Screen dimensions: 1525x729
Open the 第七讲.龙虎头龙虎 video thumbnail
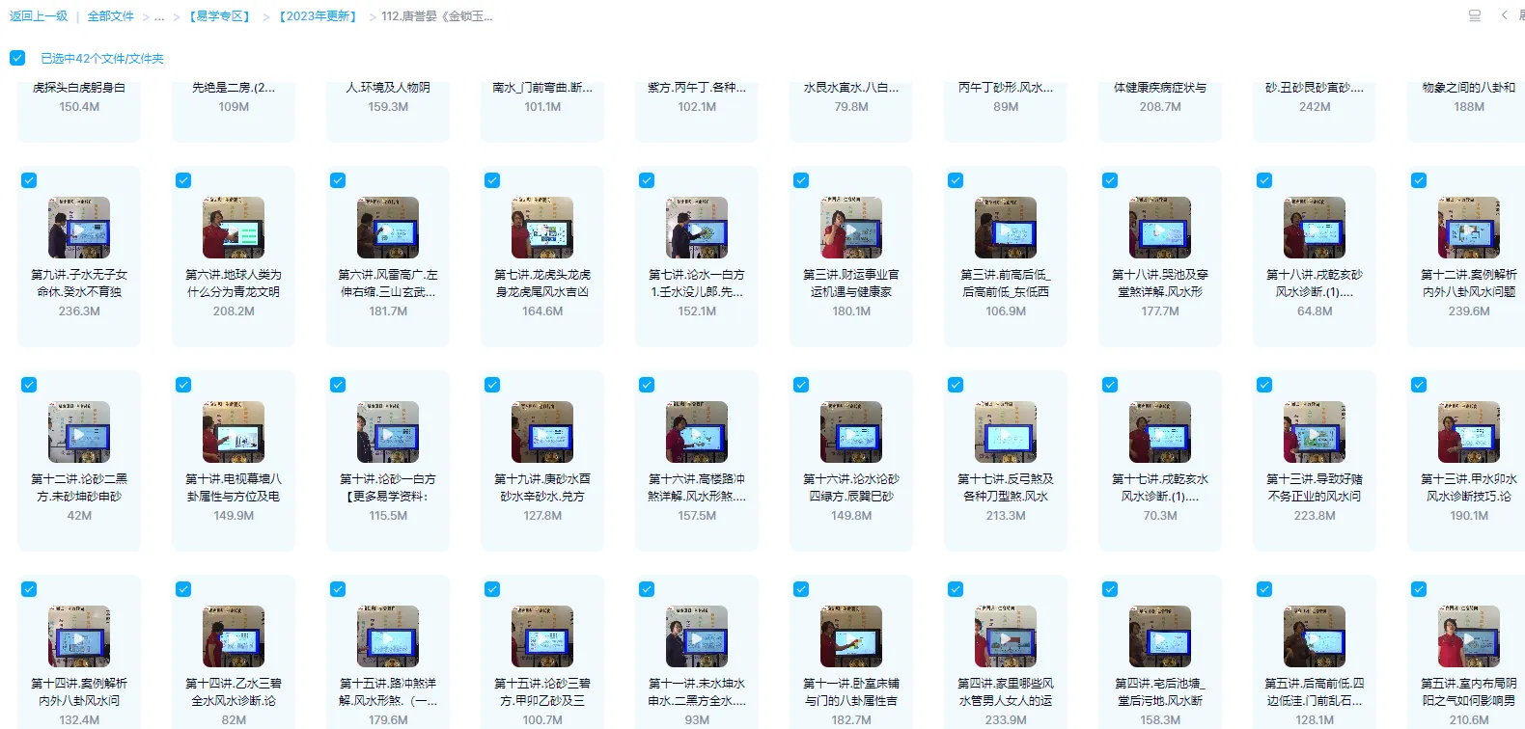pos(542,228)
